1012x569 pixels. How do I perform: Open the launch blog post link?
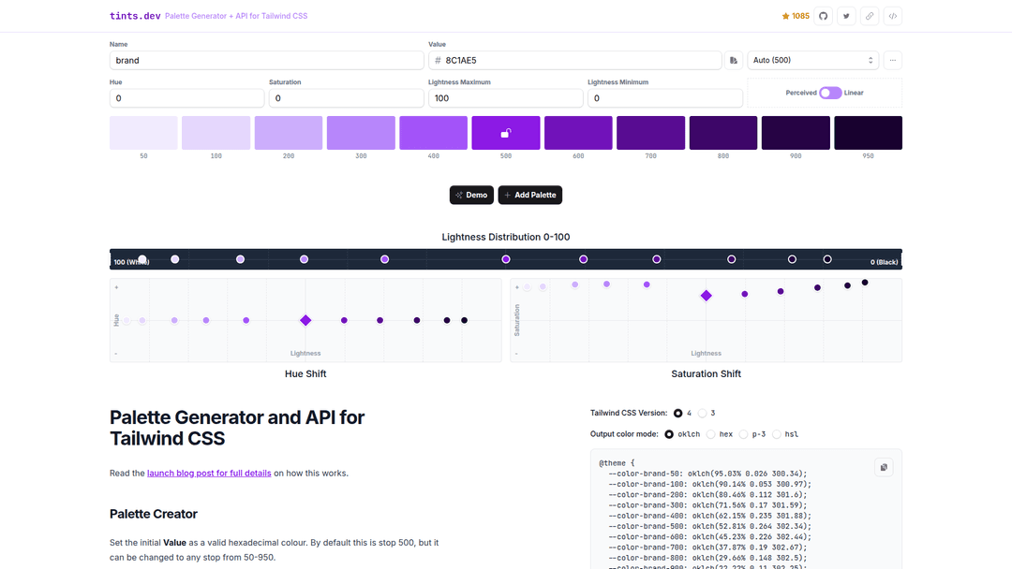pyautogui.click(x=209, y=474)
